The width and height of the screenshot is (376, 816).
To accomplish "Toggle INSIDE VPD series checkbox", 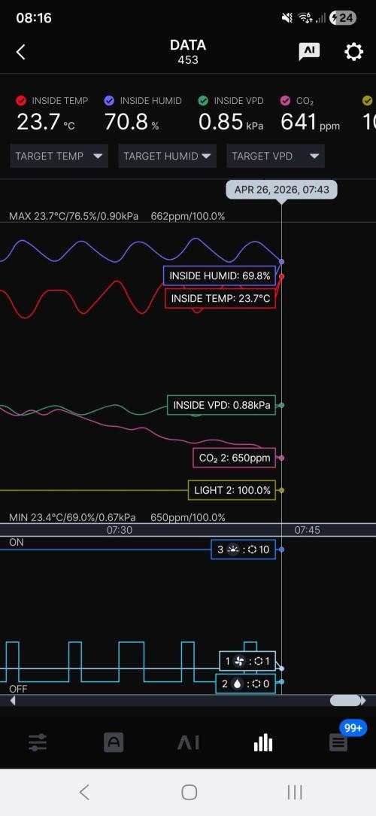I will pos(203,100).
